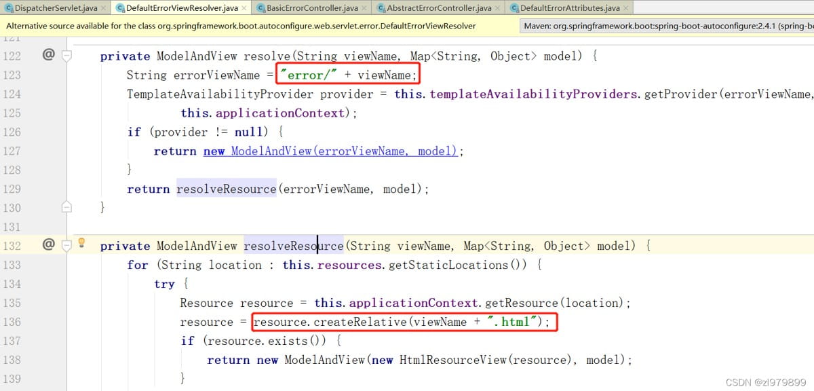The image size is (814, 391).
Task: Open the Maven spring-boot-autoconfigure source dropdown
Action: pos(667,26)
